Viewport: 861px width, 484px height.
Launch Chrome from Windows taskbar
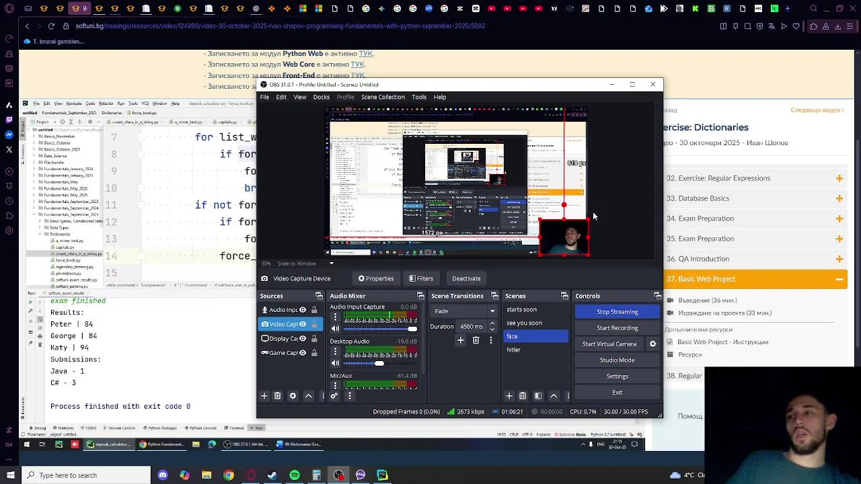(x=229, y=475)
